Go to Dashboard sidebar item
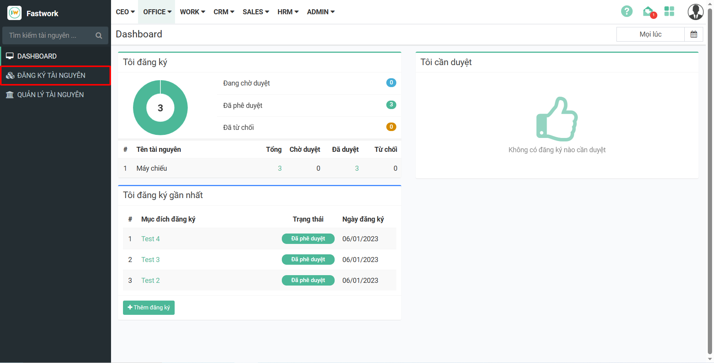Viewport: 714px width, 363px height. click(x=37, y=56)
